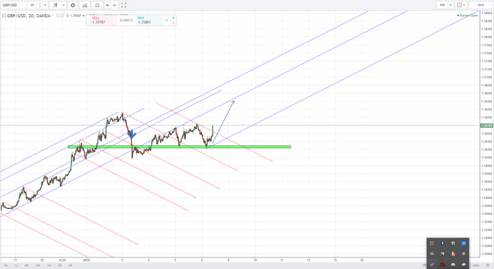Open the chart style dropdown arrow

click(63, 5)
